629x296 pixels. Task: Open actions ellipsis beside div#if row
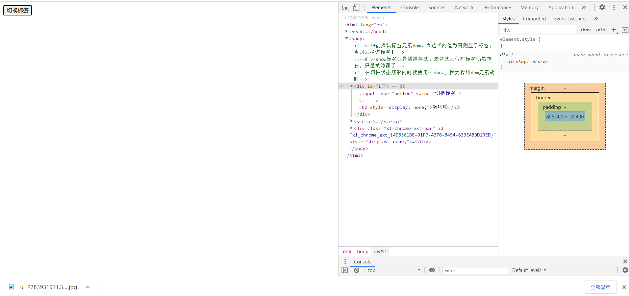click(x=341, y=86)
